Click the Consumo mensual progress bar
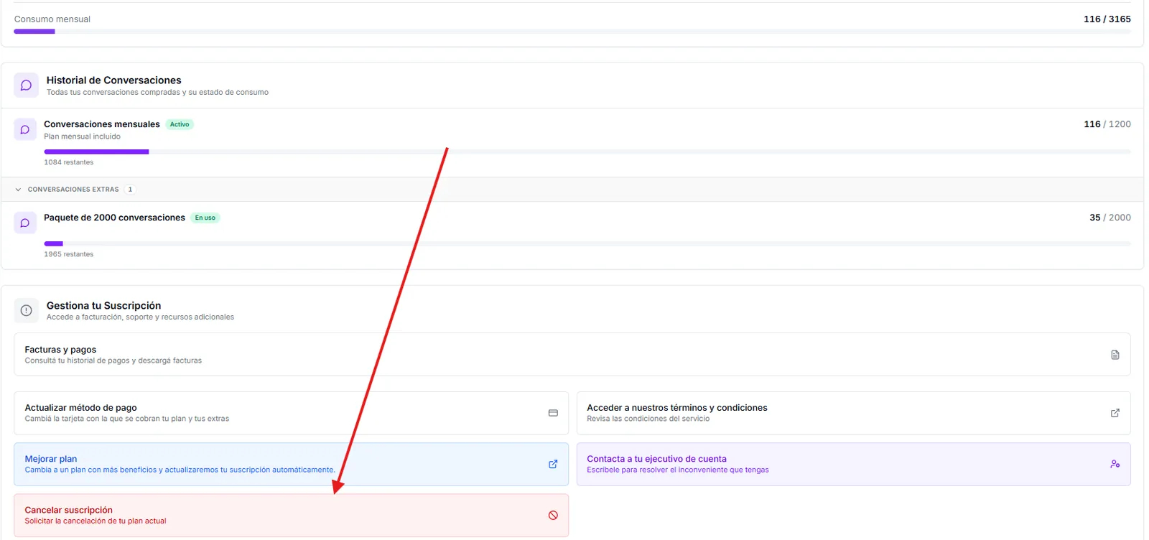The width and height of the screenshot is (1149, 540). (572, 32)
